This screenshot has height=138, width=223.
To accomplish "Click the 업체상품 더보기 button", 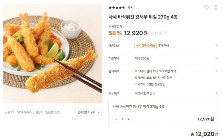I will point(88,112).
